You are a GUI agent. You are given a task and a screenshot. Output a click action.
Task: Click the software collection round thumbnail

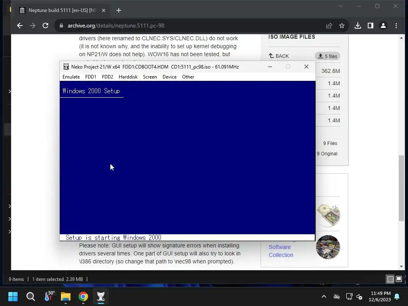(x=328, y=247)
